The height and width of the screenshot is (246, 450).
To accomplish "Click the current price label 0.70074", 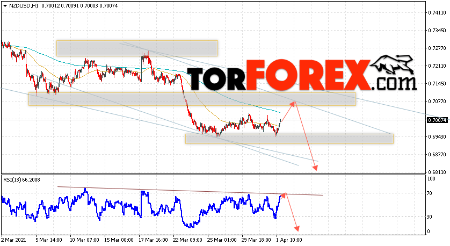I will point(437,120).
